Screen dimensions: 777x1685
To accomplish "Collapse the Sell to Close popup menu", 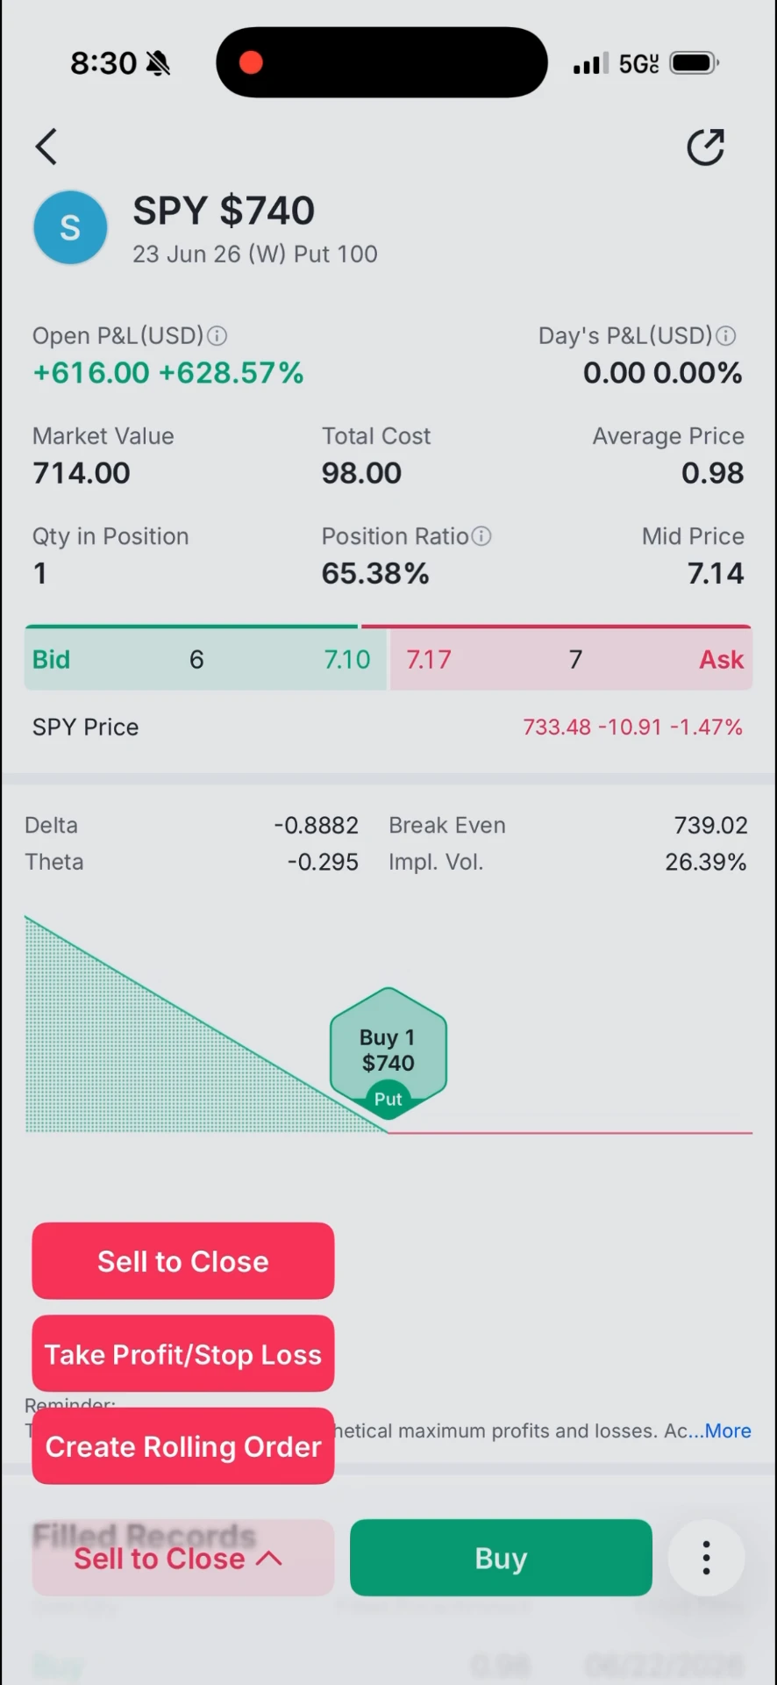I will coord(182,1558).
